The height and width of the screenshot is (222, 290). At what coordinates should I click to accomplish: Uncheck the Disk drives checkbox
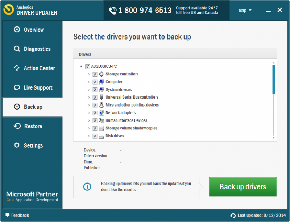95,136
